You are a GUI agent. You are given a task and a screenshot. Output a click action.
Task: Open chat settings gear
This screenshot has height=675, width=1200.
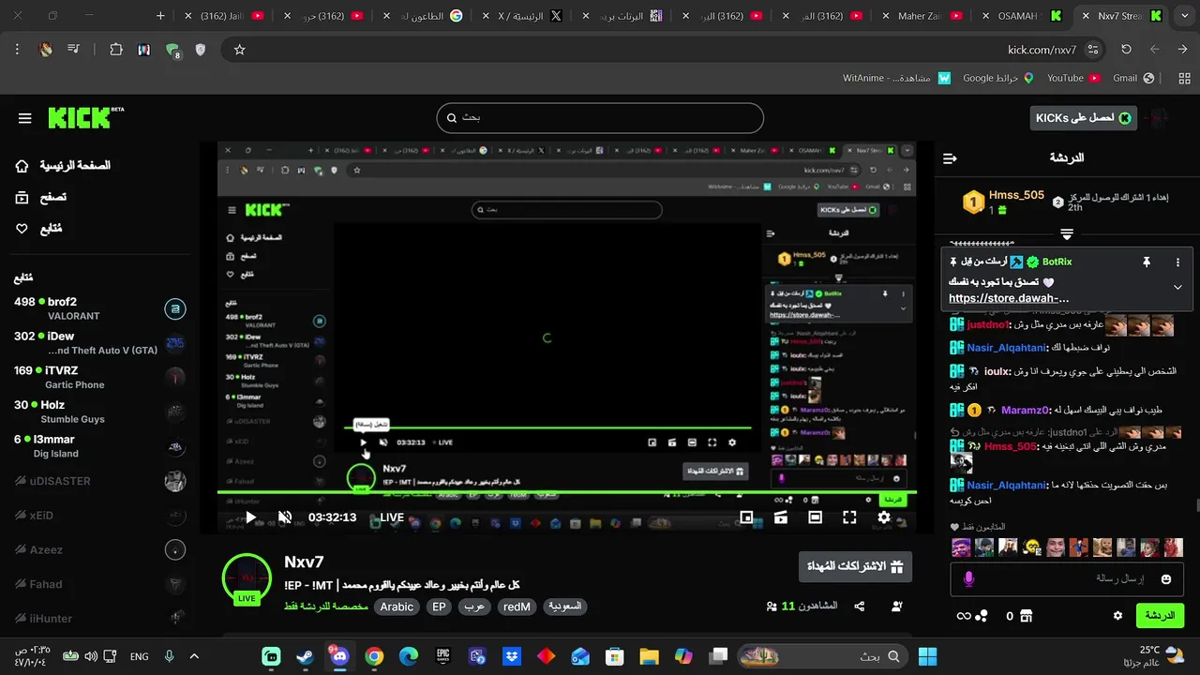[x=1117, y=616]
